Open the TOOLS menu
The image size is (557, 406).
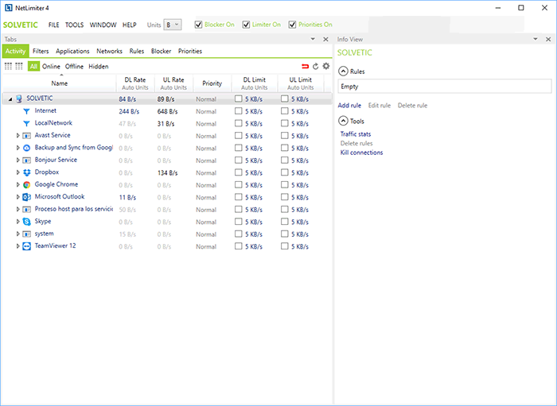tap(74, 25)
